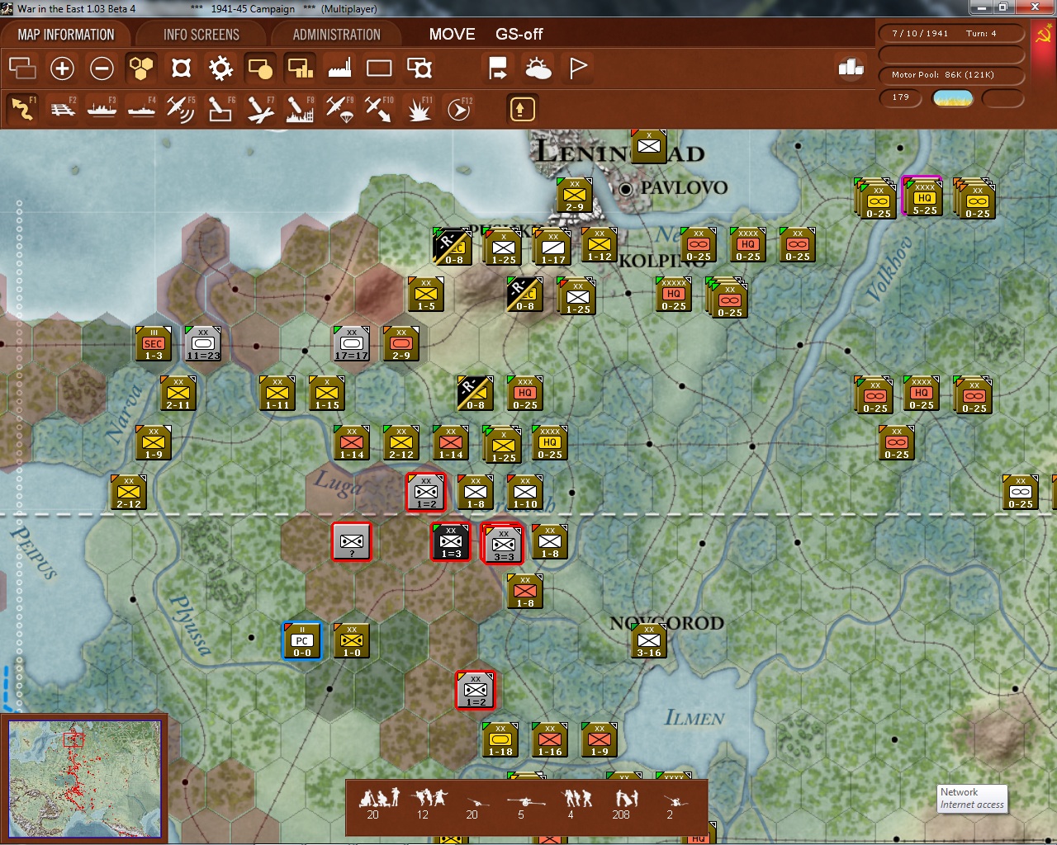Select the F9 air transport parachute mode
1057x845 pixels.
coord(339,109)
